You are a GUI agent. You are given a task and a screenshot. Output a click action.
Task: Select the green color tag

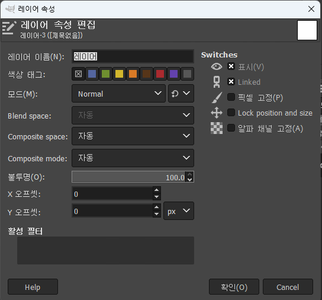click(105, 74)
